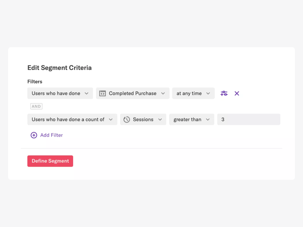303x227 pixels.
Task: Select the session count value field showing 3
Action: tap(249, 119)
